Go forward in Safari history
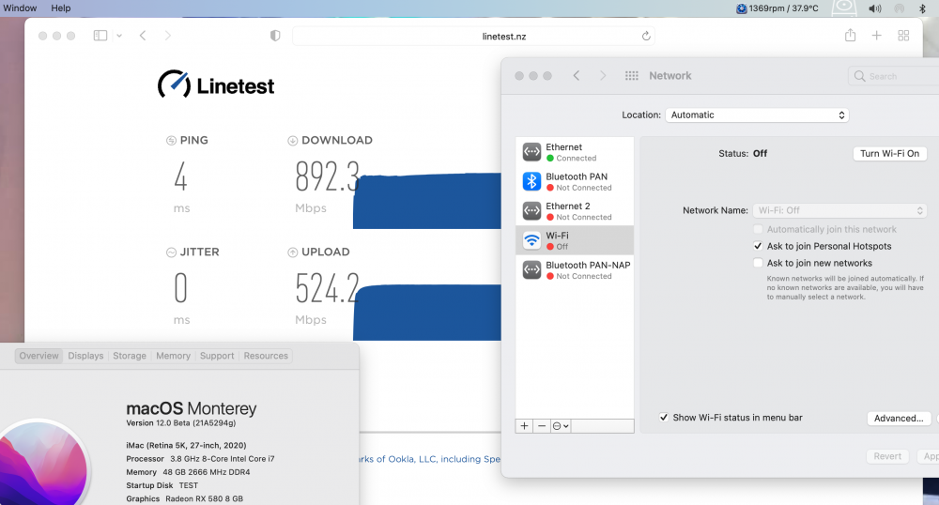 (x=168, y=36)
